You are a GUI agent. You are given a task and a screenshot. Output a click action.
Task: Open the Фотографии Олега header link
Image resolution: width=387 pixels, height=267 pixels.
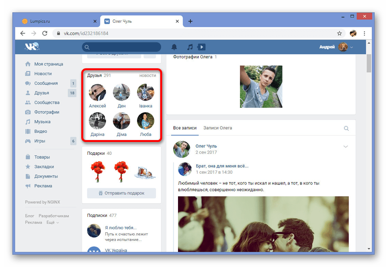click(x=195, y=57)
